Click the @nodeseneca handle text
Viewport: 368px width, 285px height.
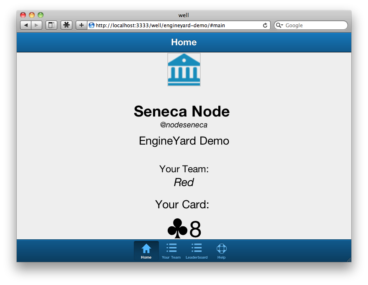pyautogui.click(x=184, y=124)
